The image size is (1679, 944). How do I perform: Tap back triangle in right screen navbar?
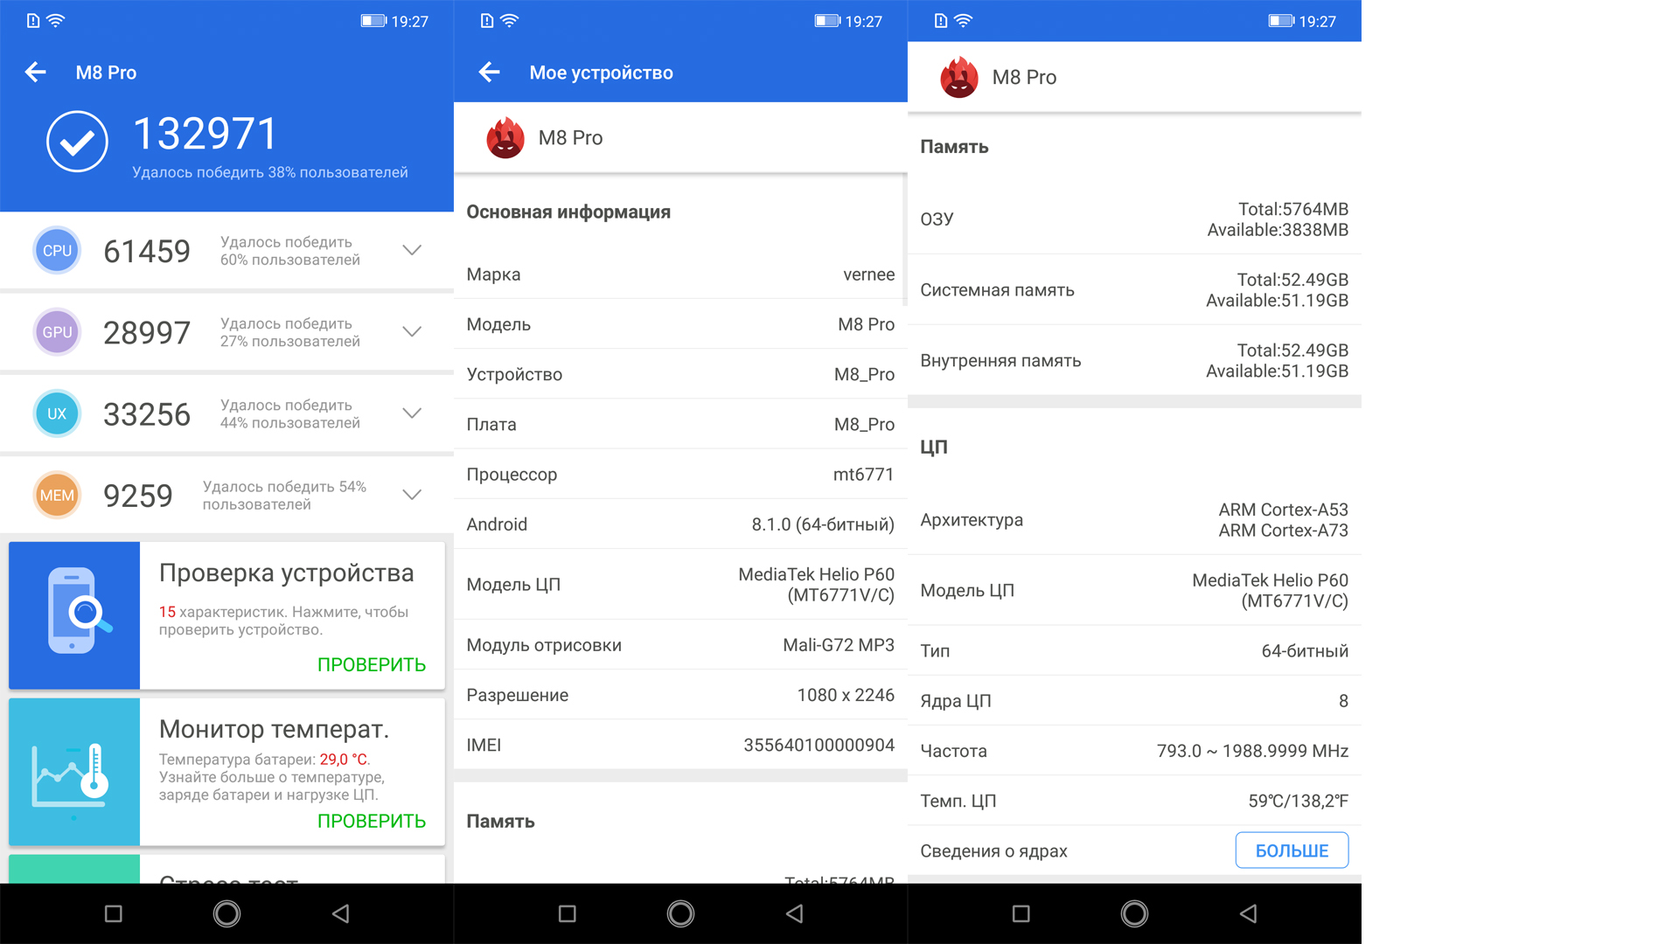tap(1249, 913)
